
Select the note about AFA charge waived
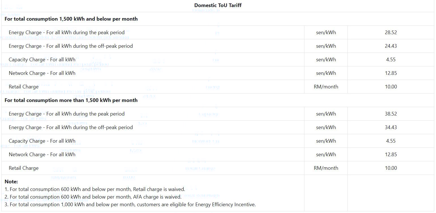93,197
